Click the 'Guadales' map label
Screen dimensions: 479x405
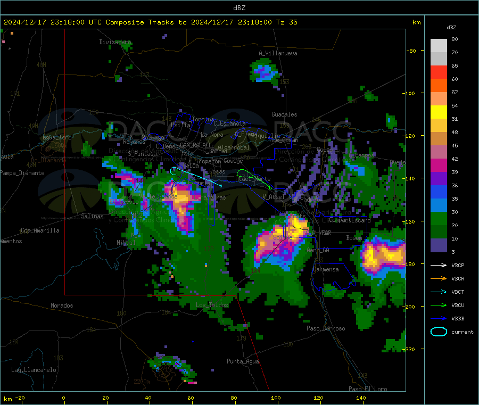[284, 114]
